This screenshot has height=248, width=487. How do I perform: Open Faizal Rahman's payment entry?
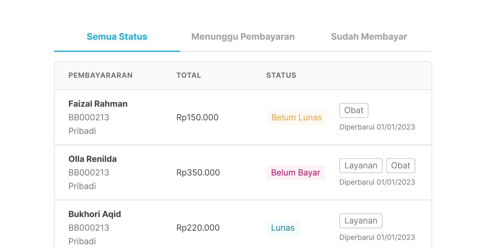(98, 104)
